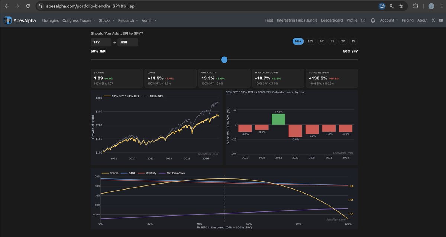Bookmark this page with the star
Viewport: 446px width, 237px height.
401,6
